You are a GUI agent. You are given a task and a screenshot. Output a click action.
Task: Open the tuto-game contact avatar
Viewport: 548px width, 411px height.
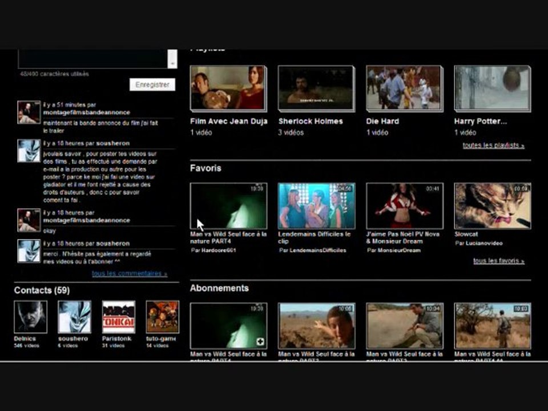point(163,317)
